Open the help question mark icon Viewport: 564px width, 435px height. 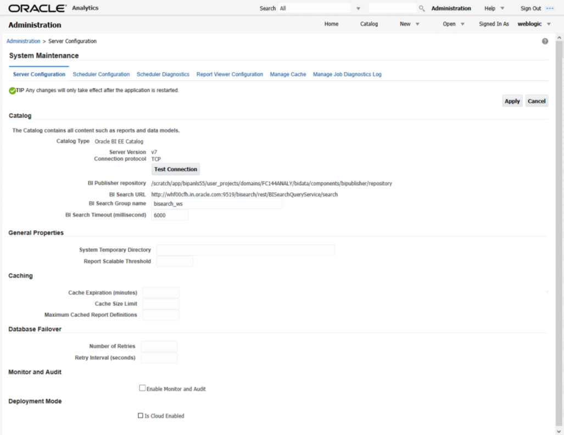coord(545,41)
